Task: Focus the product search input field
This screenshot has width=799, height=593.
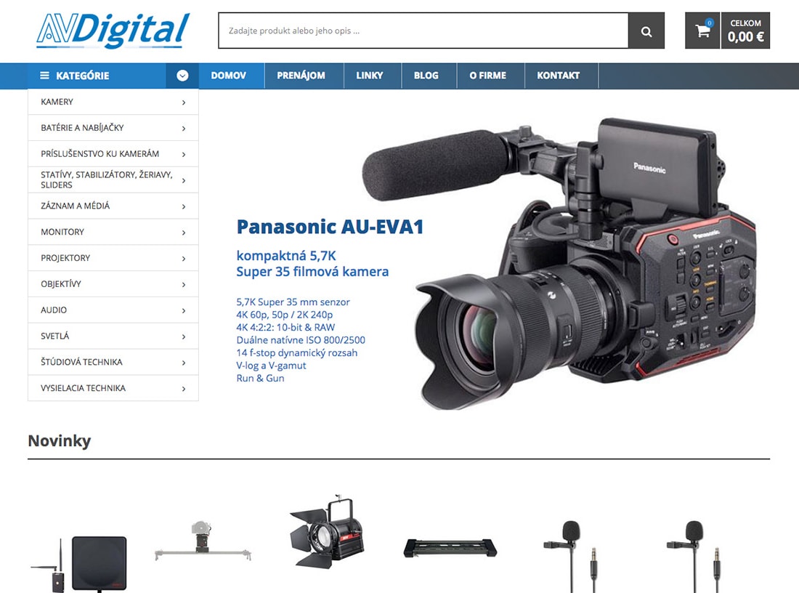Action: tap(423, 31)
